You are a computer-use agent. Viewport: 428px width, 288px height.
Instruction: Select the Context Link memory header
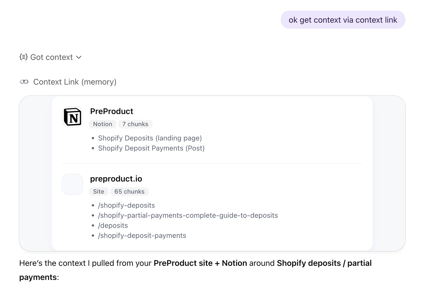pos(75,82)
